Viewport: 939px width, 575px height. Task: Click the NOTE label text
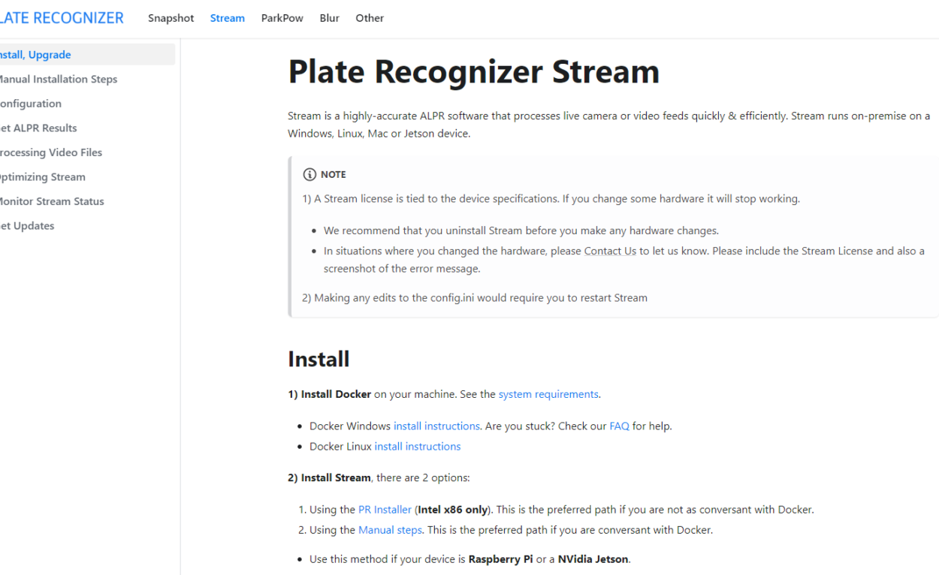click(x=334, y=174)
